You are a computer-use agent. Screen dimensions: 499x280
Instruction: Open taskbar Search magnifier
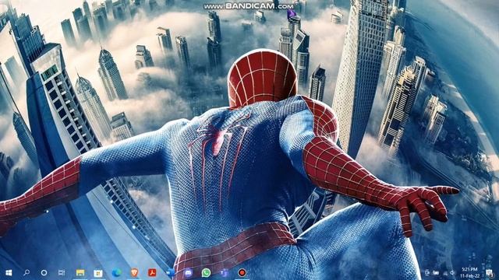point(27,273)
